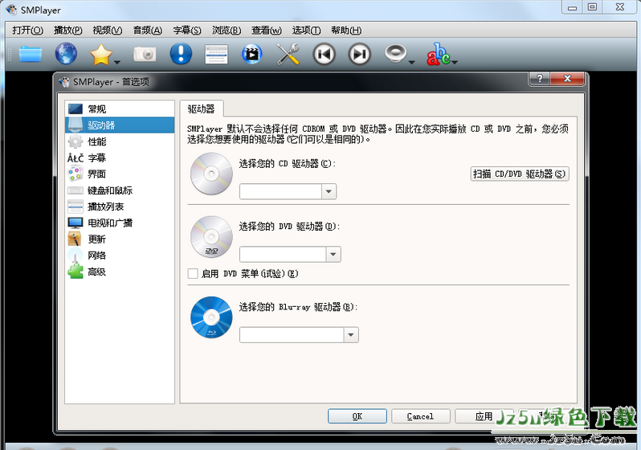Open the 音频 menu
The height and width of the screenshot is (450, 641).
pyautogui.click(x=148, y=31)
